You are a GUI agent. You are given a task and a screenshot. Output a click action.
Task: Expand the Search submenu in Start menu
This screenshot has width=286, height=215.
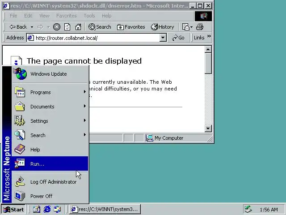pos(50,135)
